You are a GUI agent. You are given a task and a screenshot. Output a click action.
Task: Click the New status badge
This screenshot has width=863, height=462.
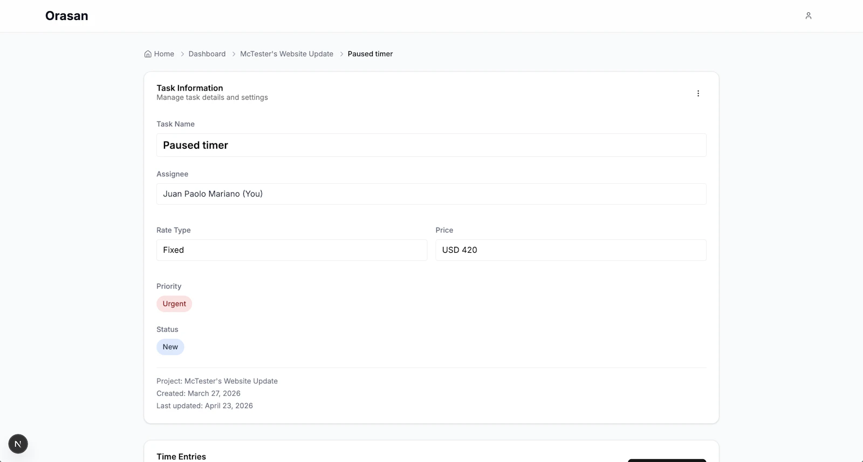click(x=170, y=347)
